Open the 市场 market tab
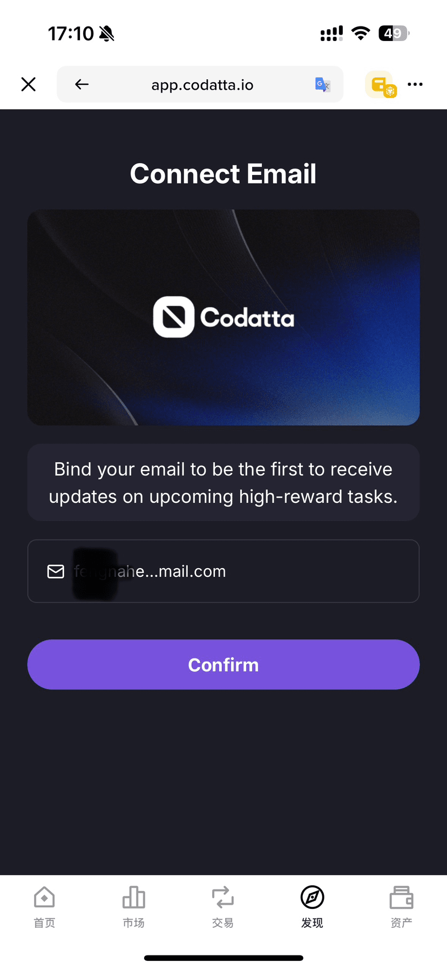 coord(133,907)
